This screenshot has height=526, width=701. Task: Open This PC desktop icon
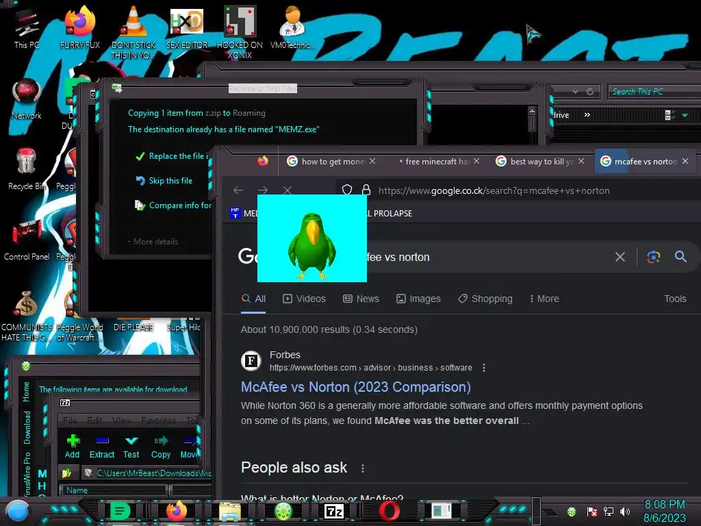click(27, 29)
